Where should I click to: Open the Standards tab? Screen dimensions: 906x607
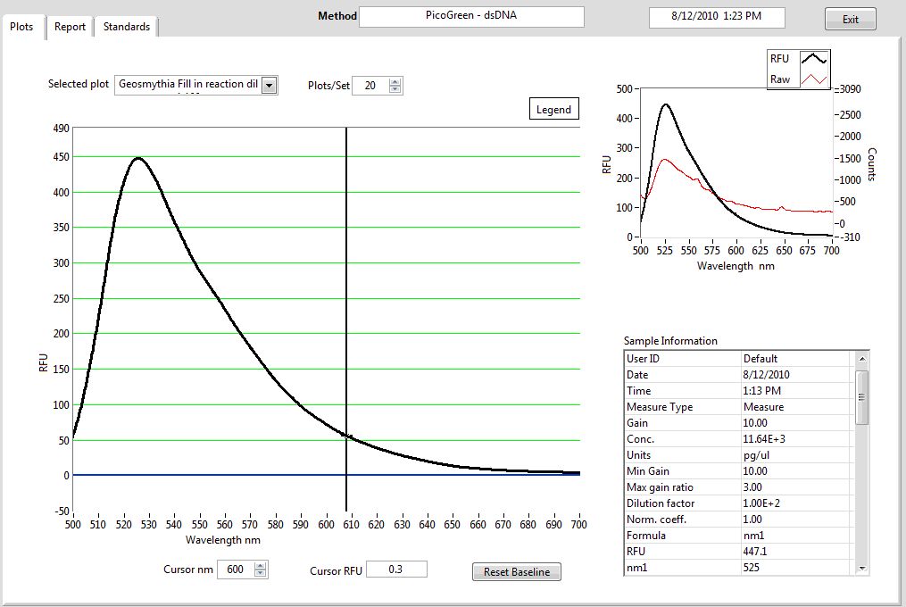coord(126,27)
